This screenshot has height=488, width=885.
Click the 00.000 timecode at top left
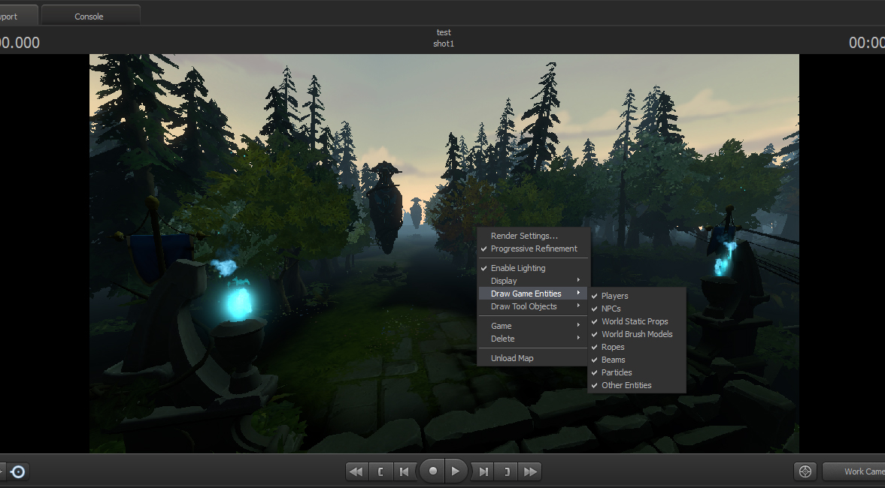pyautogui.click(x=20, y=43)
